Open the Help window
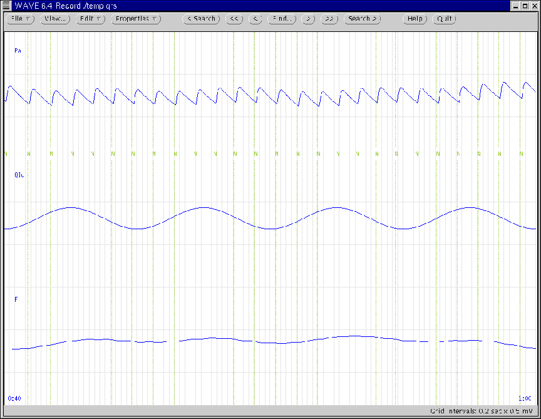Screen dimensions: 541x419 (415, 19)
